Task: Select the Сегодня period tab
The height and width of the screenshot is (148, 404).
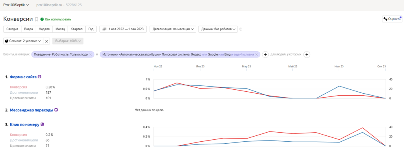Action: click(x=12, y=29)
